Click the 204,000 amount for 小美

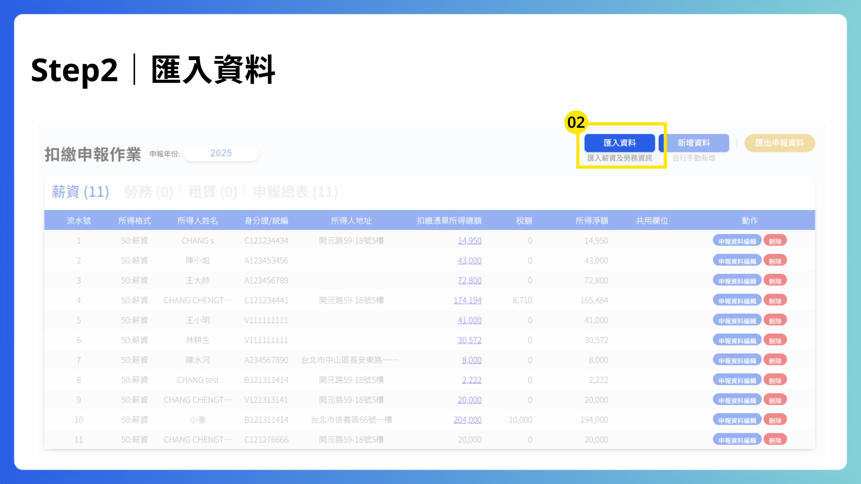[x=467, y=420]
